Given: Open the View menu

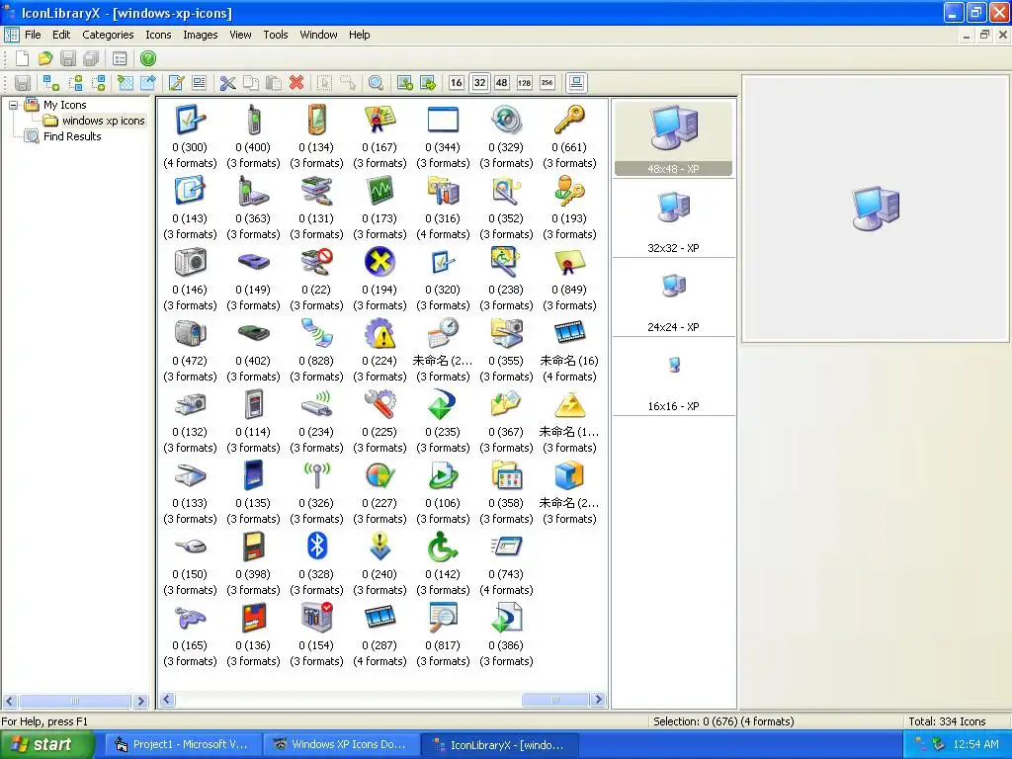Looking at the screenshot, I should 240,35.
